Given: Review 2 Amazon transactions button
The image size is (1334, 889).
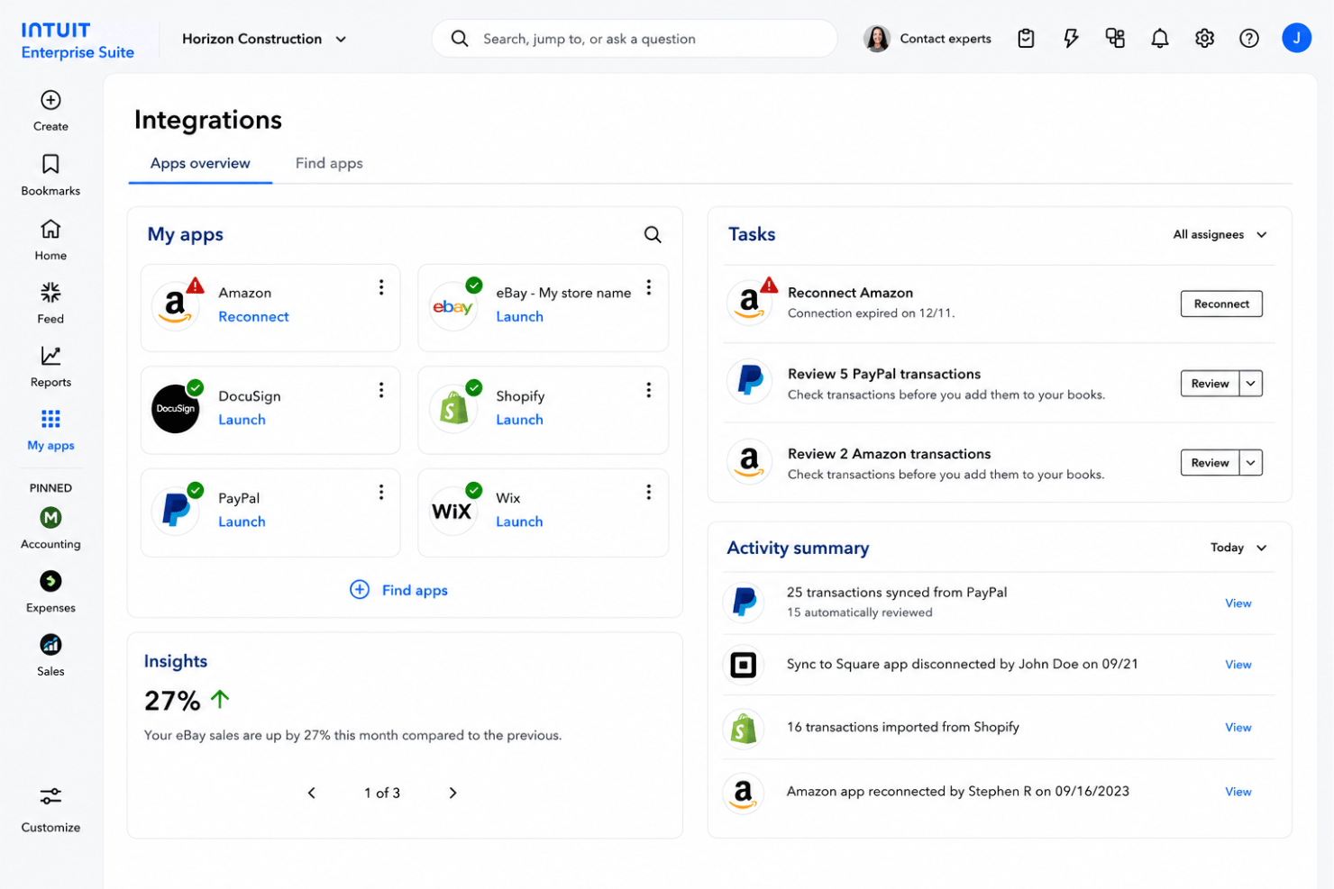Looking at the screenshot, I should point(1210,463).
